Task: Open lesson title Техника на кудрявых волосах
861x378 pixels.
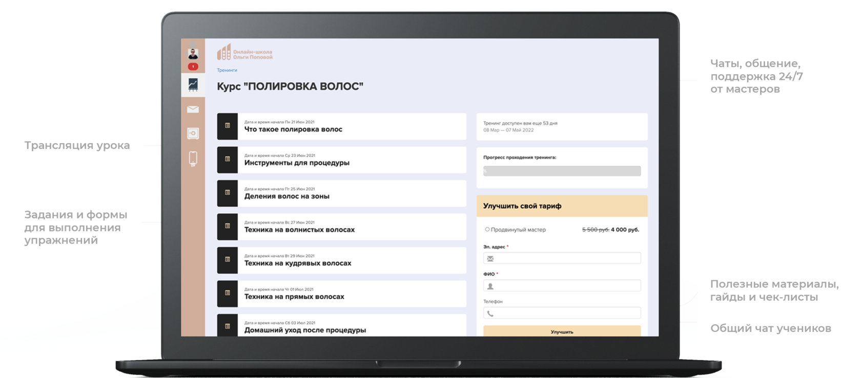Action: [x=298, y=263]
